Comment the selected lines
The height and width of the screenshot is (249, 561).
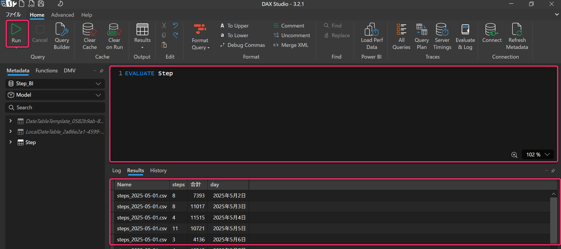click(289, 26)
